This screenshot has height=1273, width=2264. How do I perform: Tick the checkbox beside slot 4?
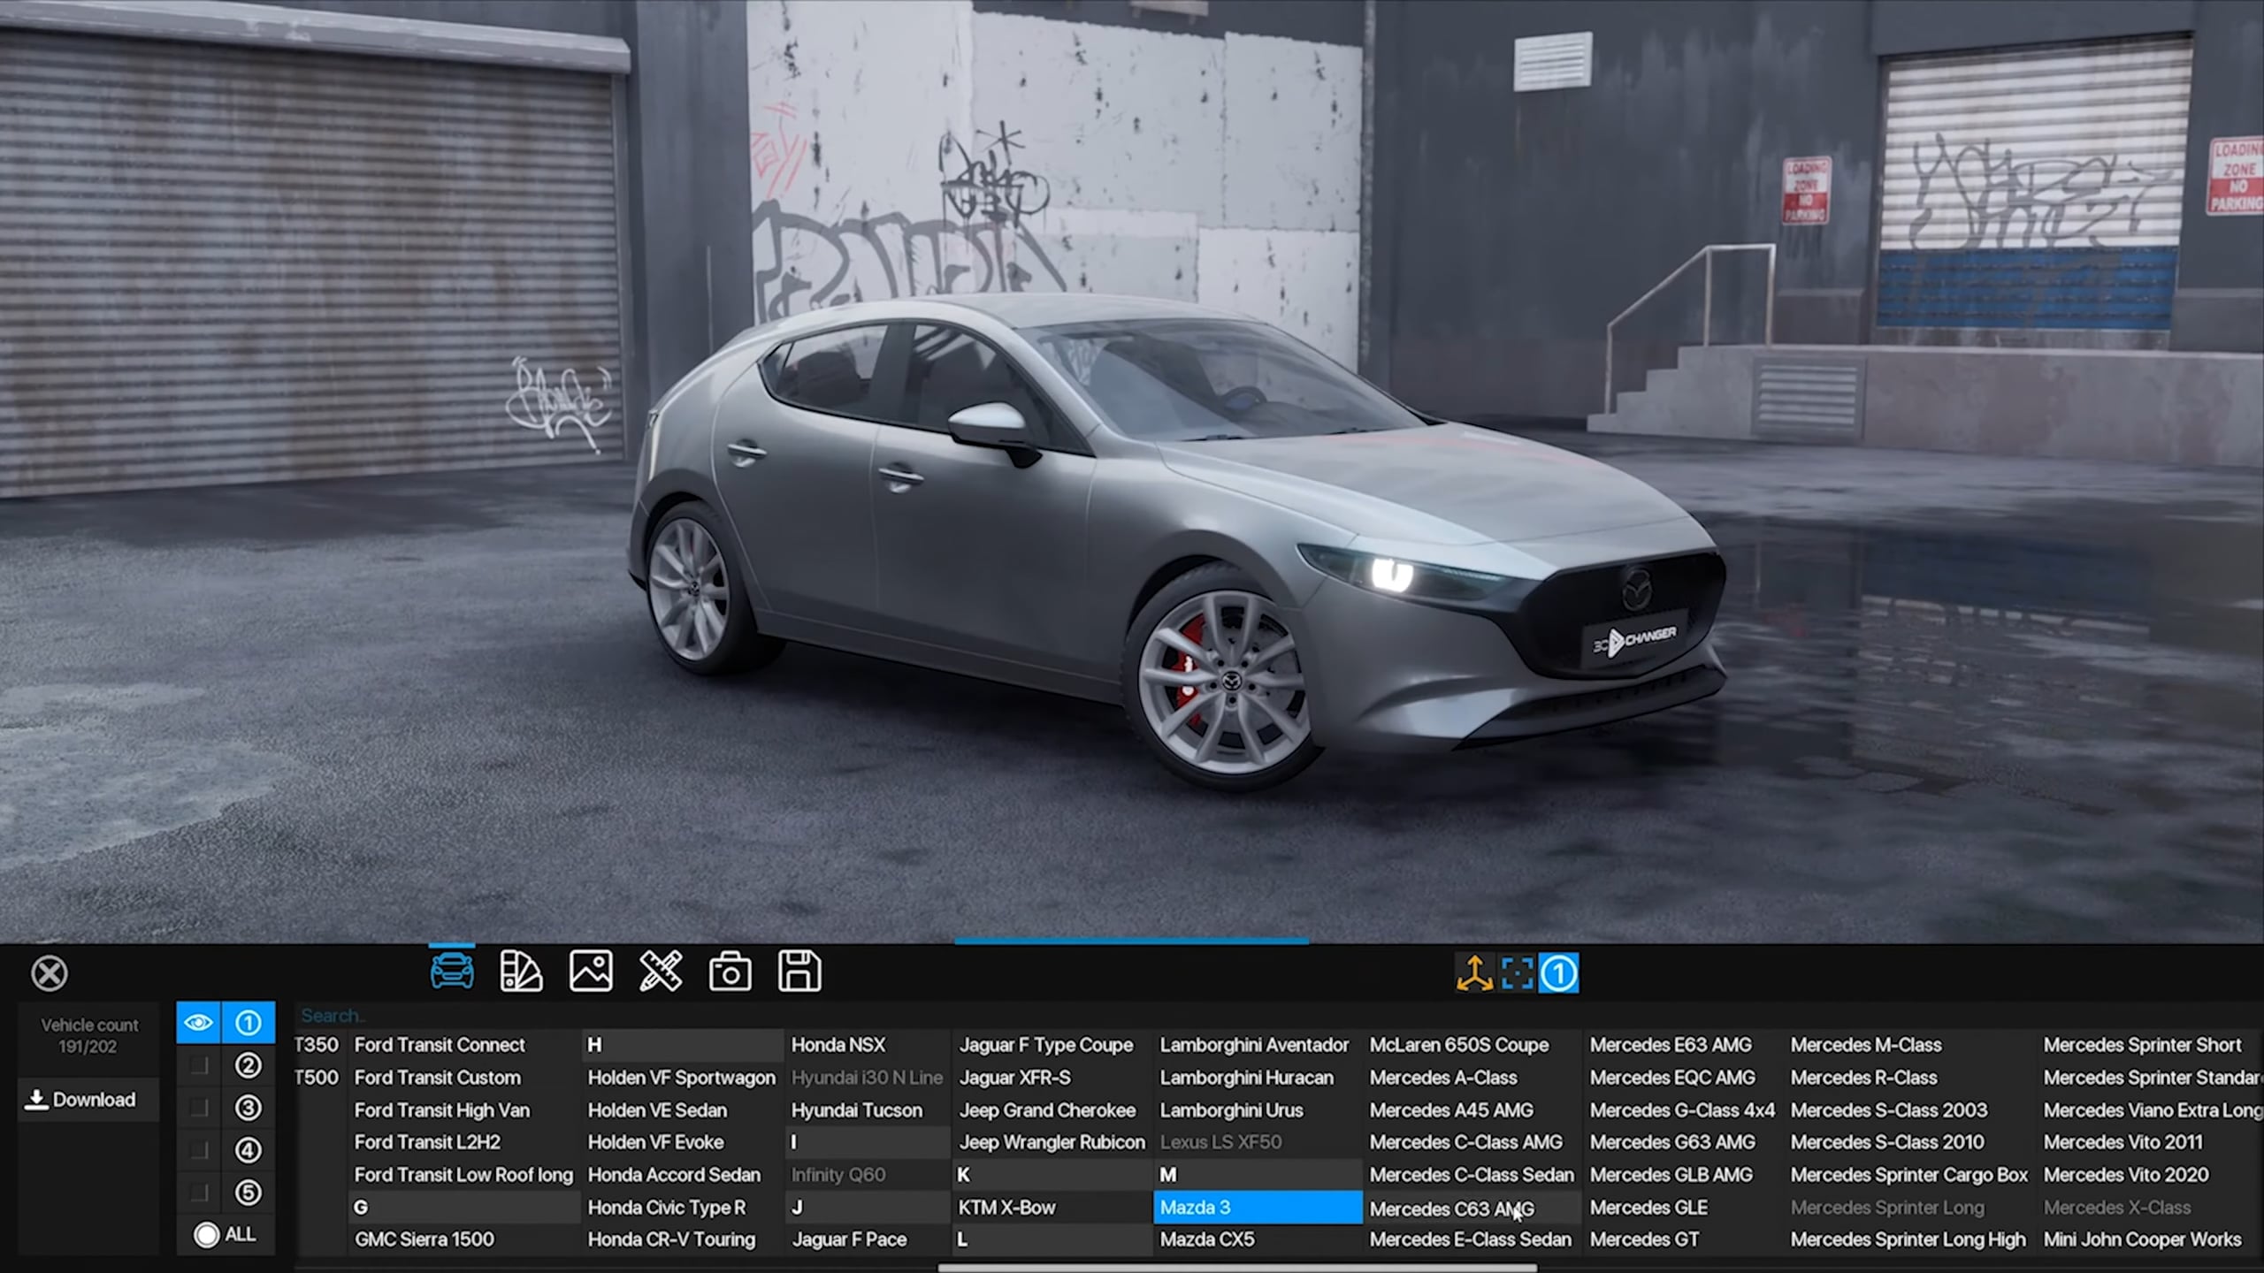tap(199, 1150)
